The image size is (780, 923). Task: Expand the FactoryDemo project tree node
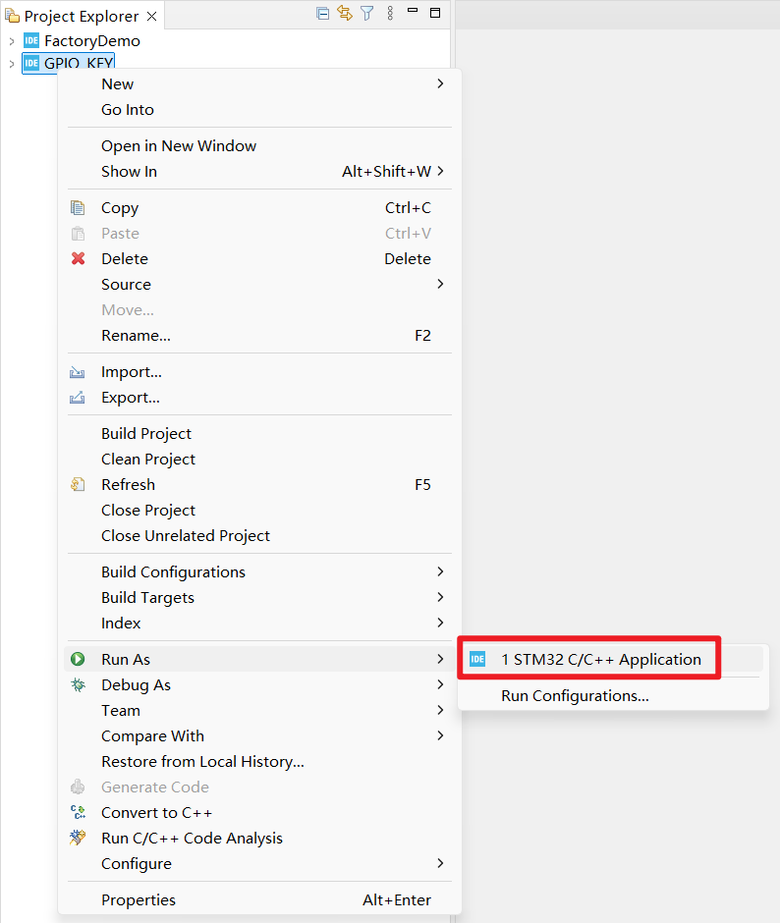(12, 41)
